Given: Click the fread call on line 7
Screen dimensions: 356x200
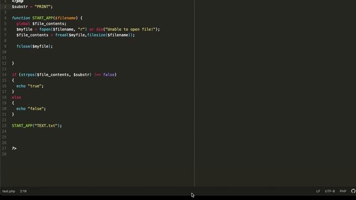Looking at the screenshot, I should (x=61, y=35).
